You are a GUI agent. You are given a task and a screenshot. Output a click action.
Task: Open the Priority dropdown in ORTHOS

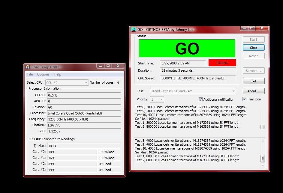[157, 99]
